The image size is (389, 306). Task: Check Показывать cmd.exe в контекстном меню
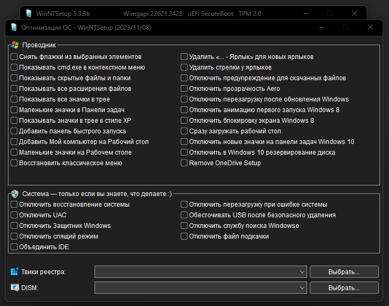[x=14, y=67]
